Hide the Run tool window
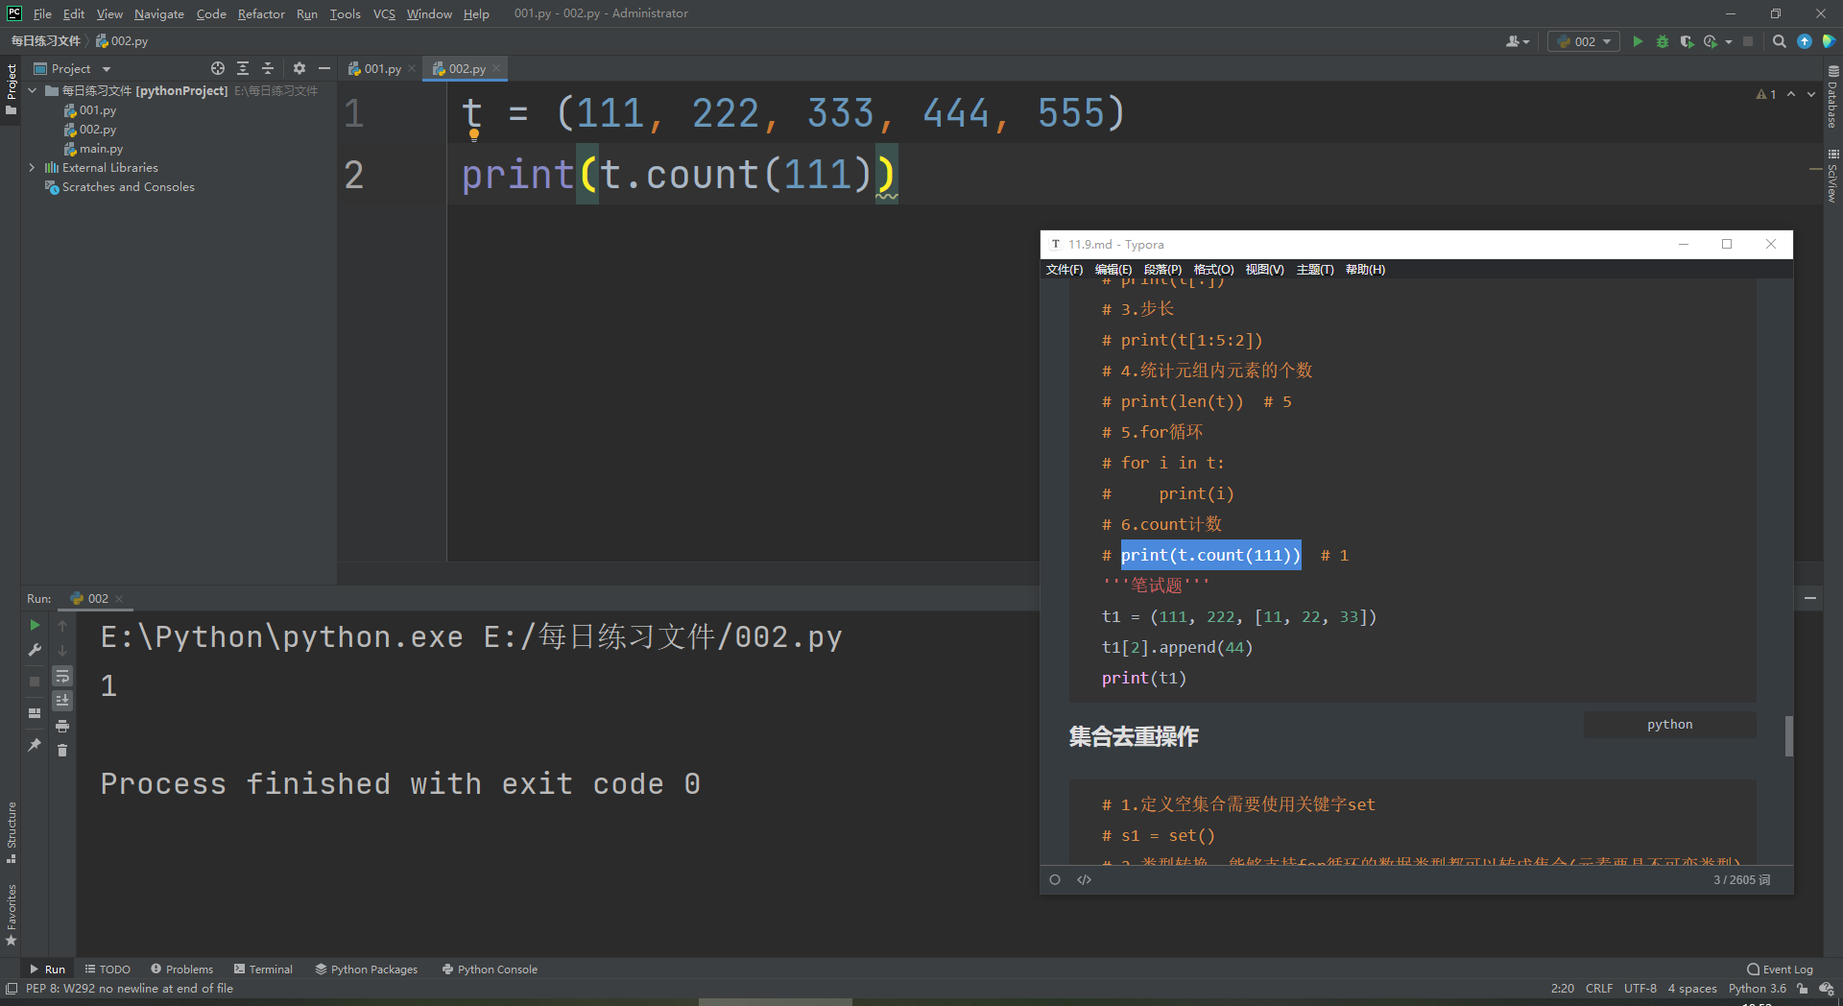 pos(1810,598)
